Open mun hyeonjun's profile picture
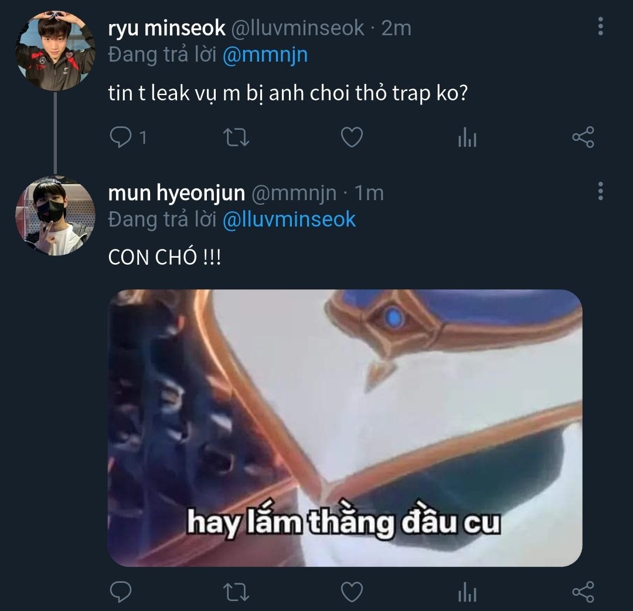The height and width of the screenshot is (611, 633). (x=55, y=215)
